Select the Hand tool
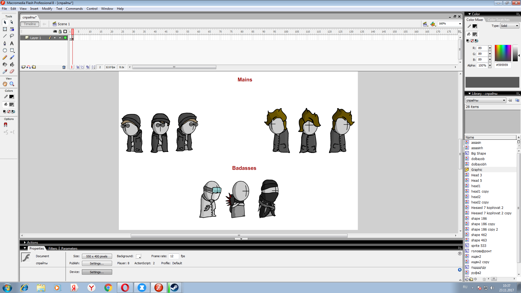Image resolution: width=521 pixels, height=293 pixels. pyautogui.click(x=5, y=84)
